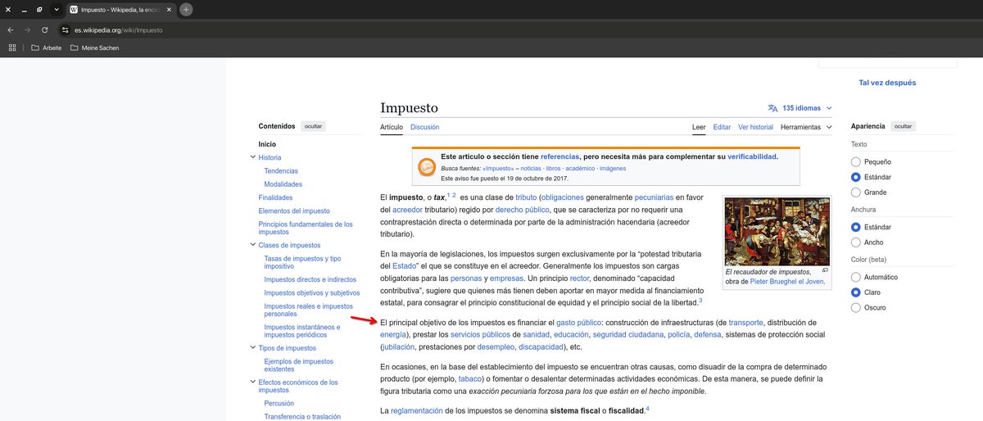Reload the page with the refresh icon
Screen dimensions: 983x421
pyautogui.click(x=45, y=29)
